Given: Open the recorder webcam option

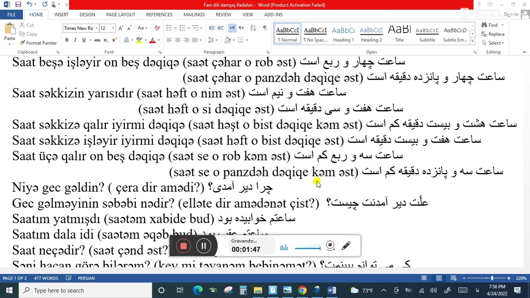Looking at the screenshot, I should (330, 246).
